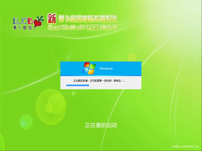Click the red 新 character in title
This screenshot has height=151, width=202.
51,19
